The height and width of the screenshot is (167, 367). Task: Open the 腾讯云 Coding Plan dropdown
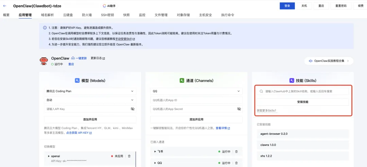[90, 91]
